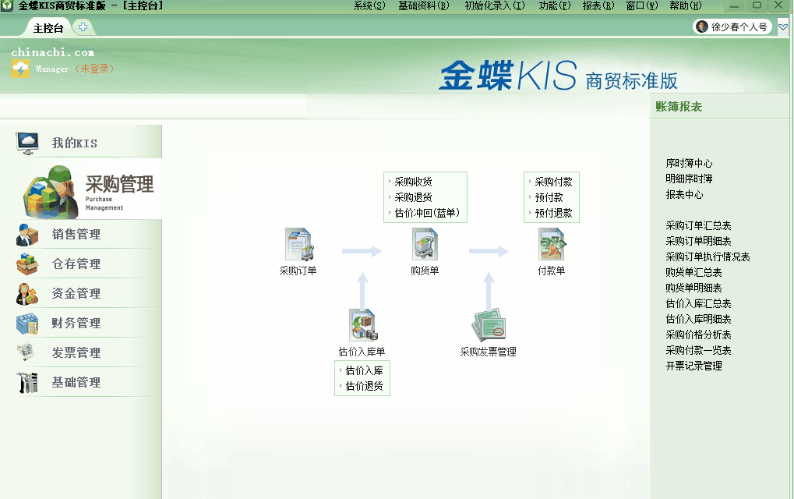Open the 资金管理 sidebar icon
794x499 pixels.
click(26, 294)
